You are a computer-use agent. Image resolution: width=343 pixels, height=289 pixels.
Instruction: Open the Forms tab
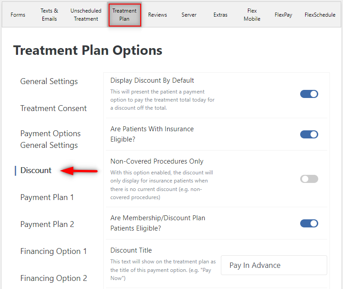18,15
